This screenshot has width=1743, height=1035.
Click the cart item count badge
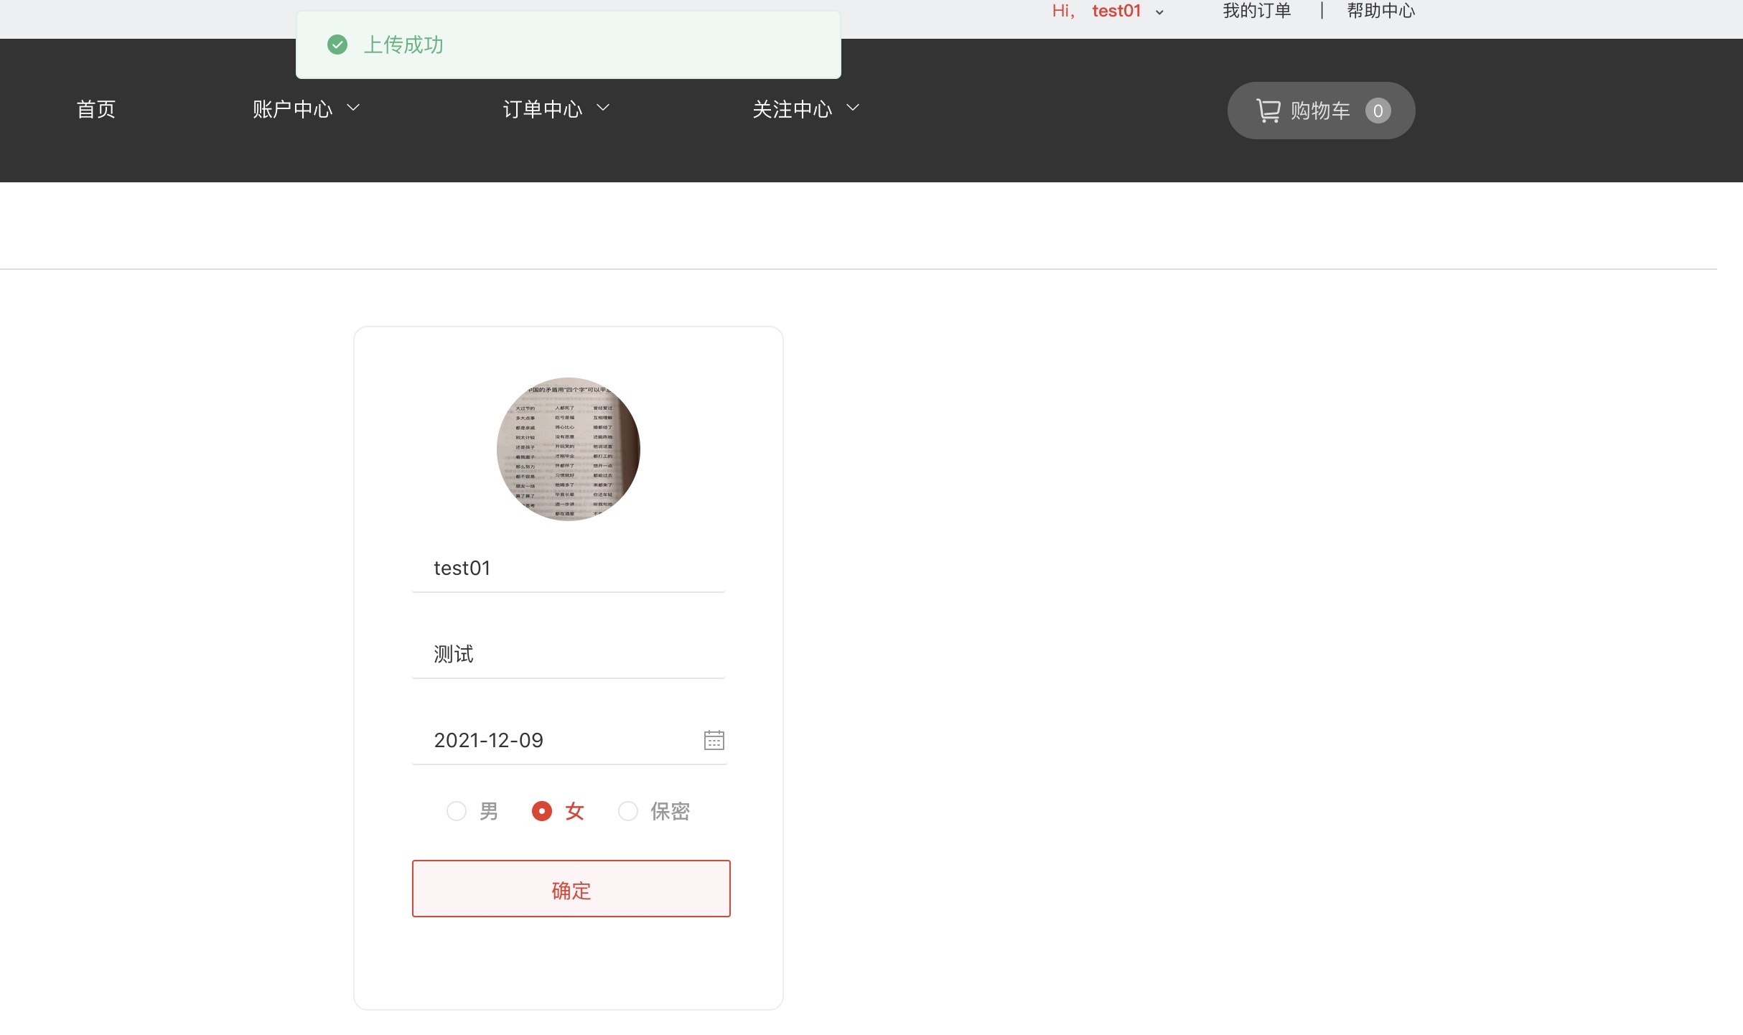coord(1378,111)
